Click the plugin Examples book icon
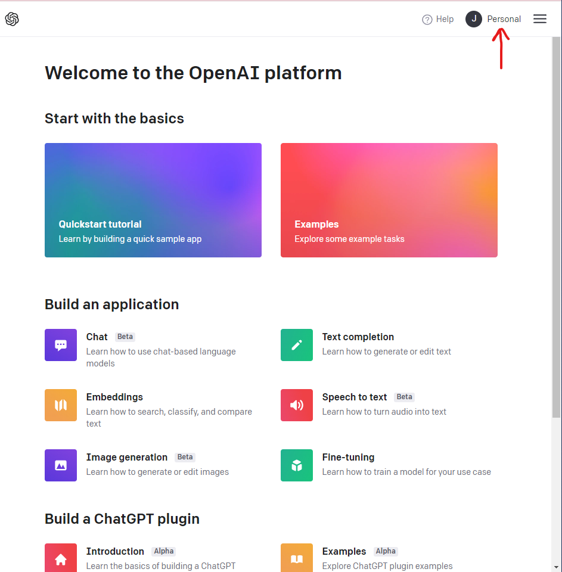Viewport: 562px width, 572px height. point(296,558)
